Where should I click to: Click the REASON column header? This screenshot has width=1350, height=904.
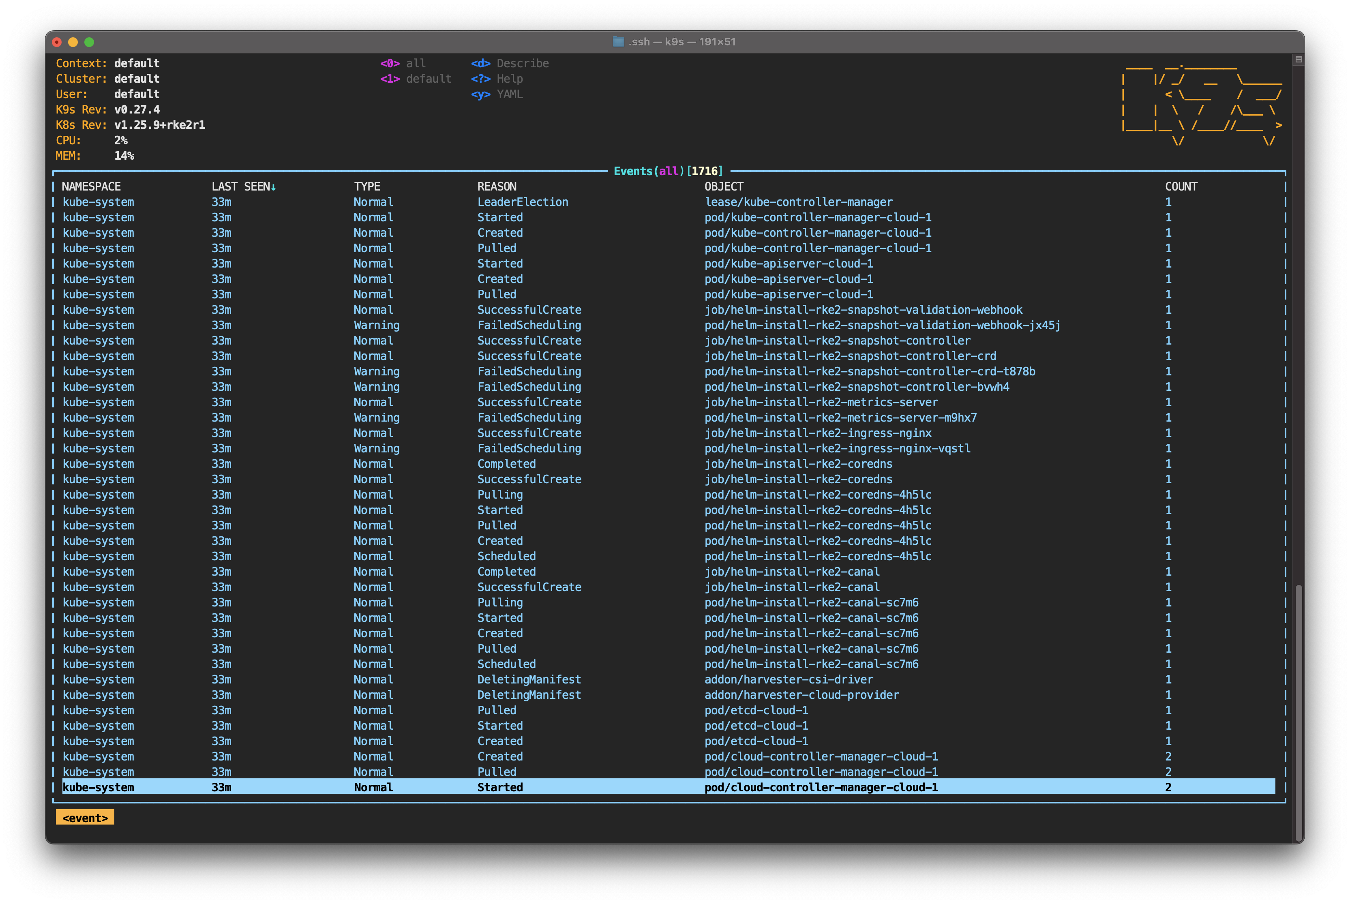point(496,186)
